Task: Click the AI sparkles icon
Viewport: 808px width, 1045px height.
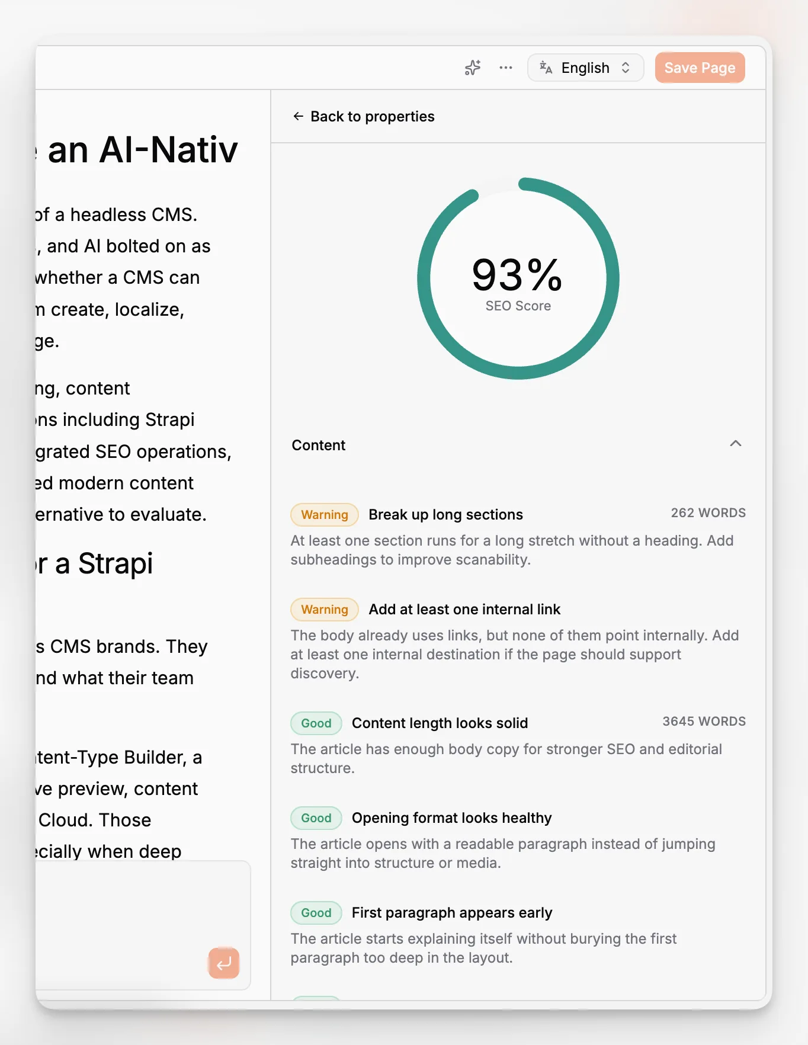Action: tap(472, 68)
